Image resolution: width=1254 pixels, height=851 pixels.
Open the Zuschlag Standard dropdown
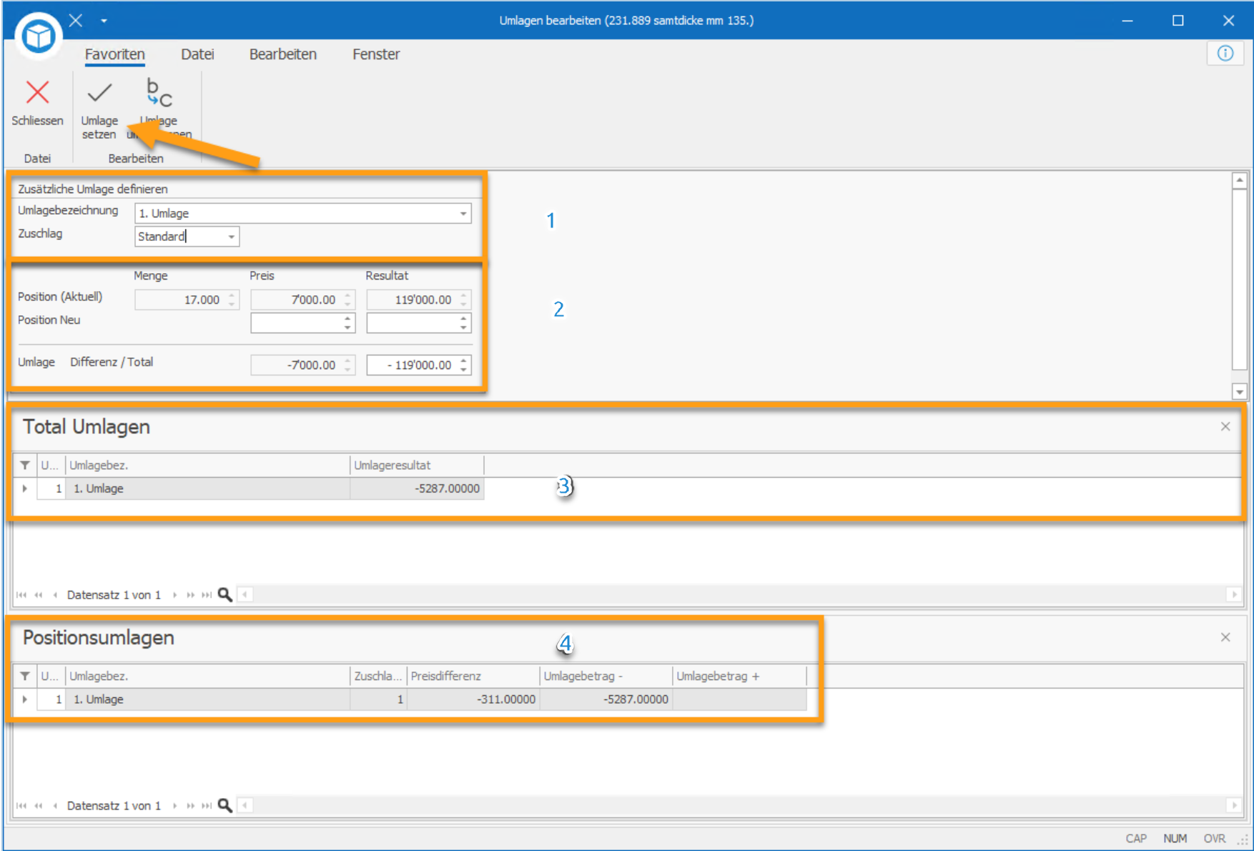(x=232, y=237)
